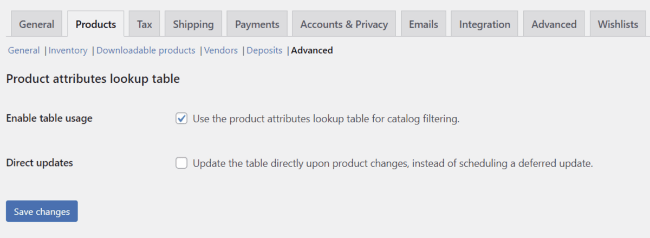Image resolution: width=650 pixels, height=238 pixels.
Task: Click the Advanced sub-section link under Products
Action: click(x=312, y=50)
